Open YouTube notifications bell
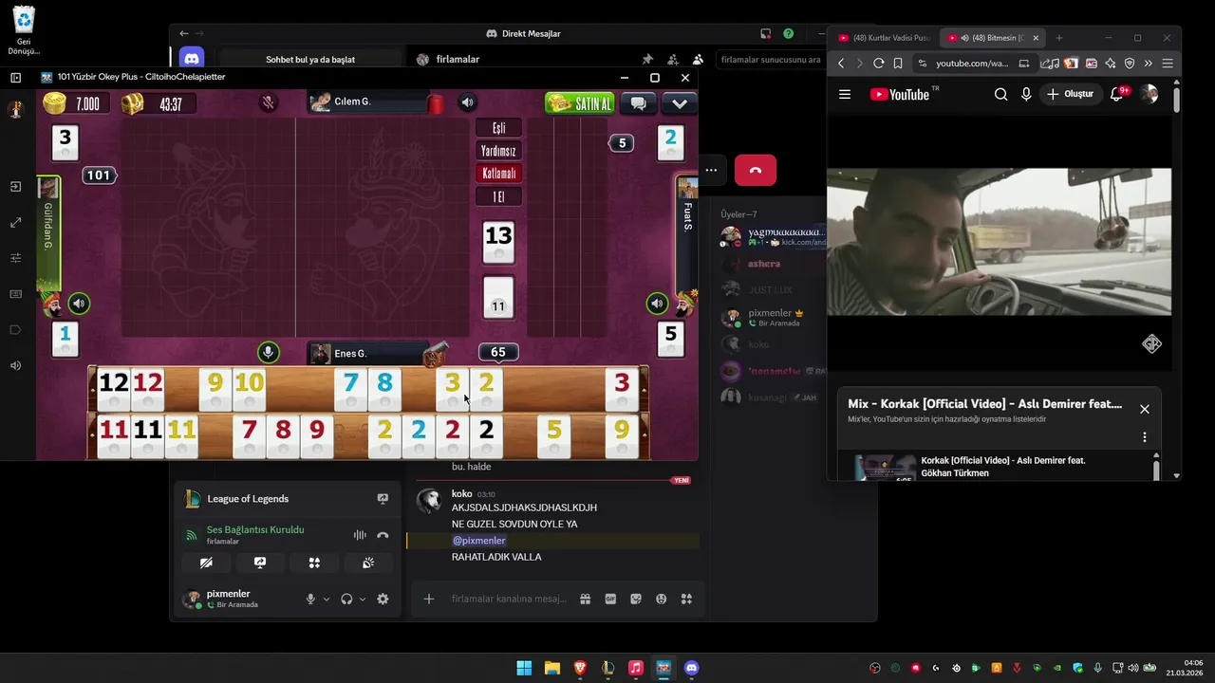The width and height of the screenshot is (1215, 683). tap(1117, 94)
